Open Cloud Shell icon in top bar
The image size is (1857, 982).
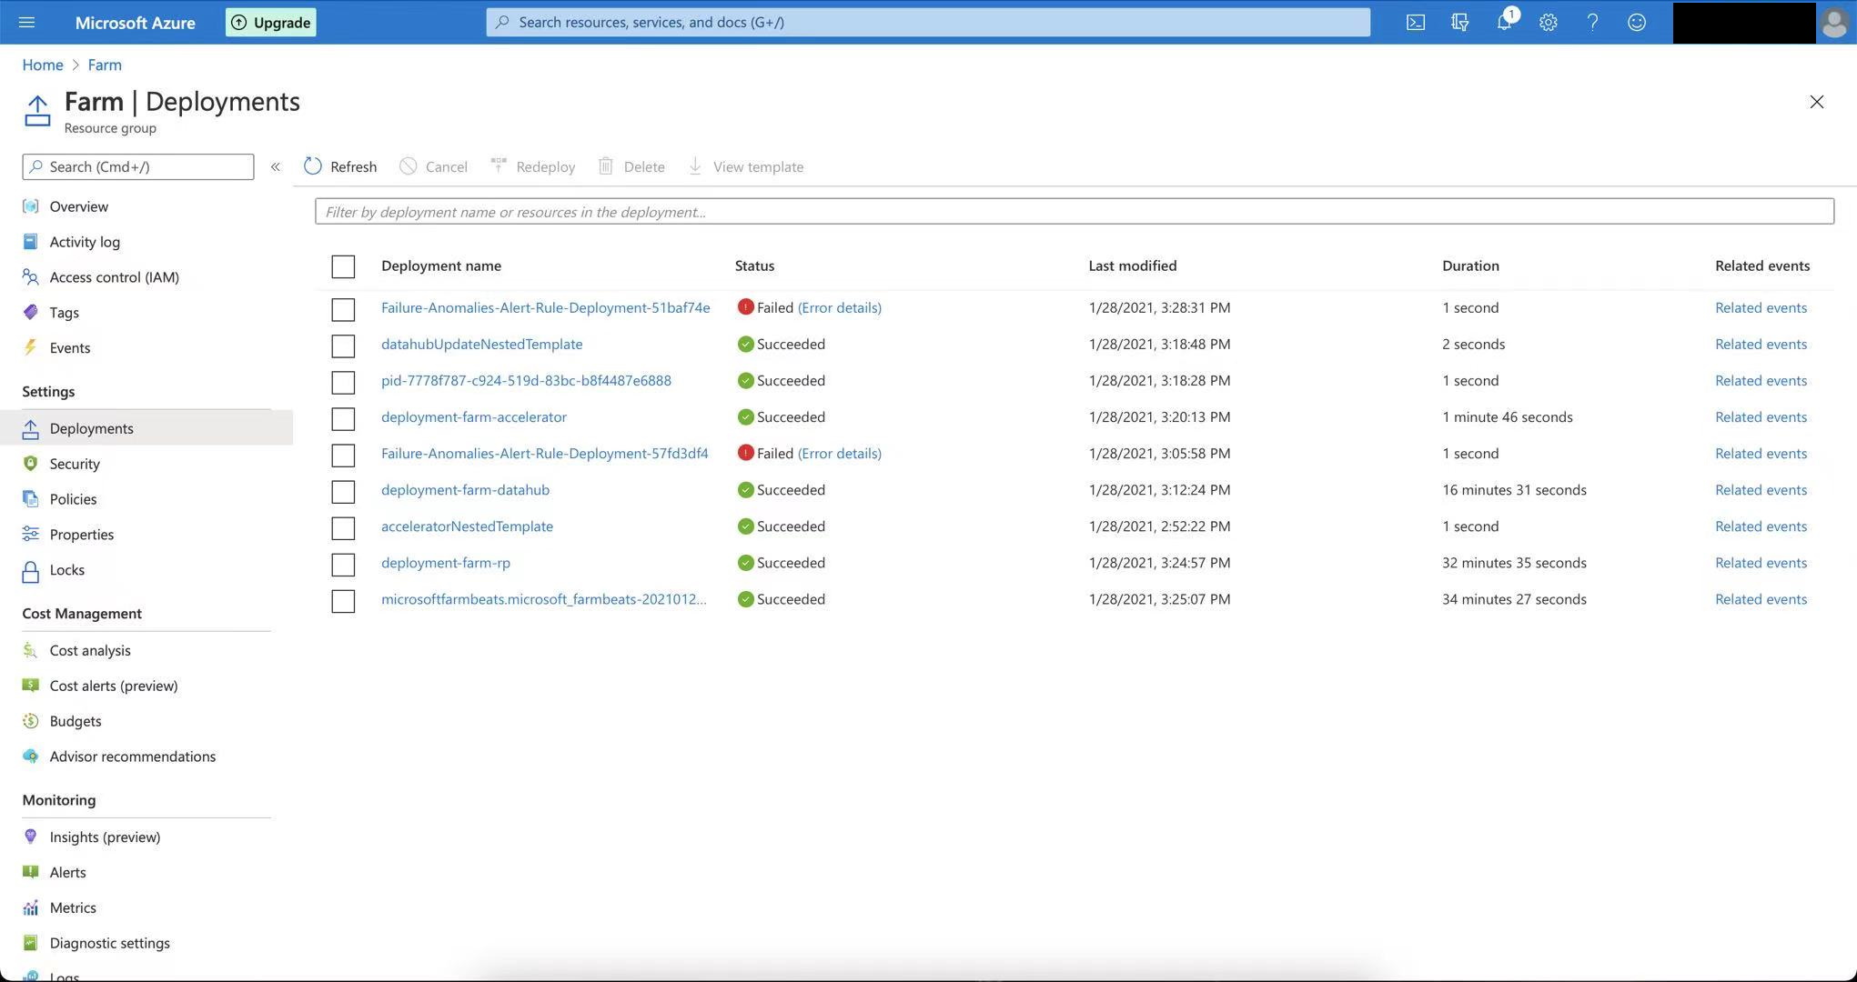(x=1416, y=23)
